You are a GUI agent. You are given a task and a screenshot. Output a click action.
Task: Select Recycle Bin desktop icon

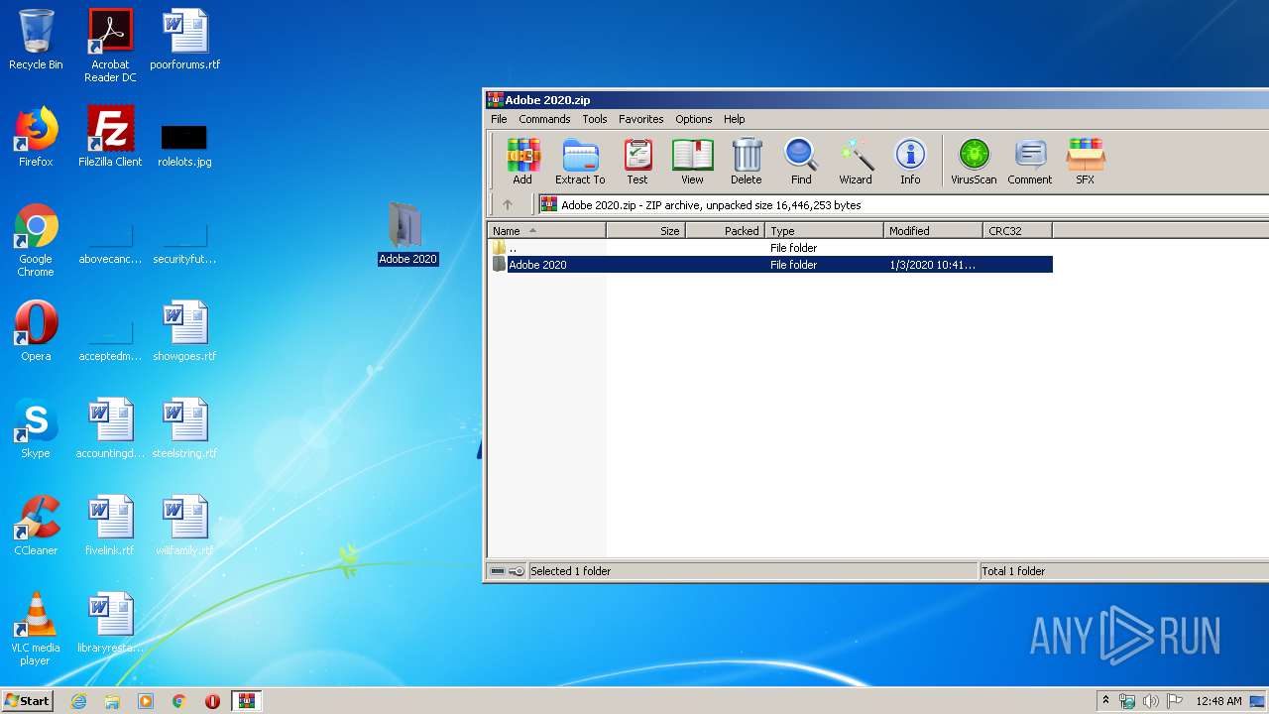[36, 41]
